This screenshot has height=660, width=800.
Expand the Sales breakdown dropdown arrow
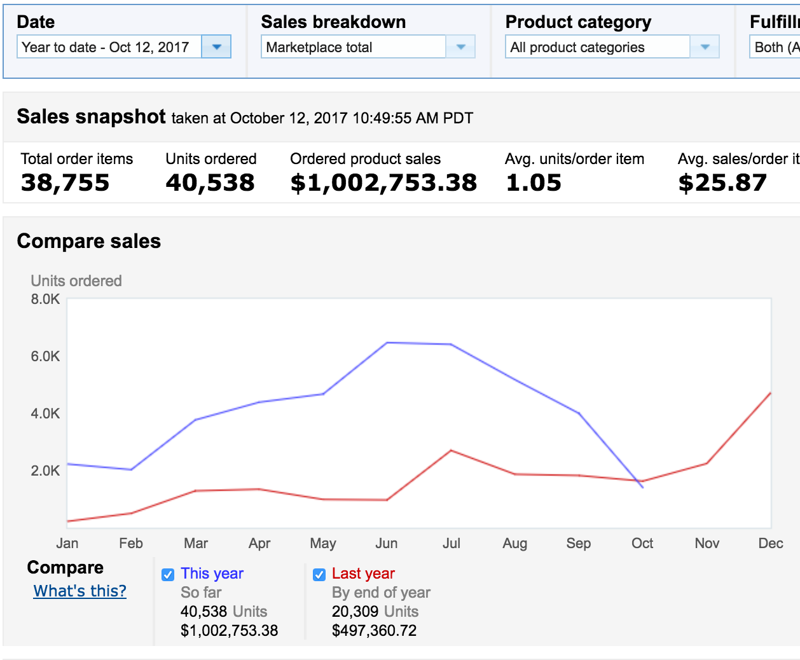point(460,47)
